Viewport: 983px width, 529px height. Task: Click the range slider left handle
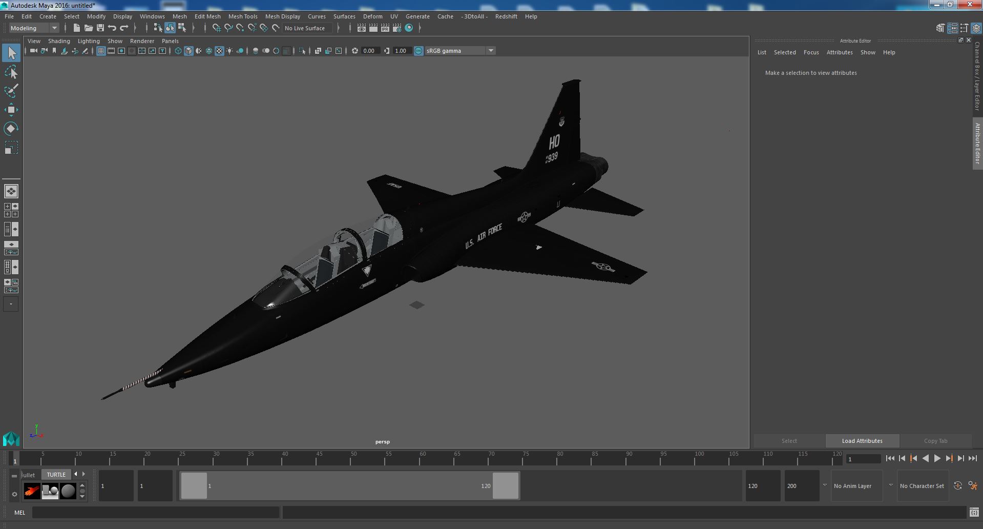[194, 485]
